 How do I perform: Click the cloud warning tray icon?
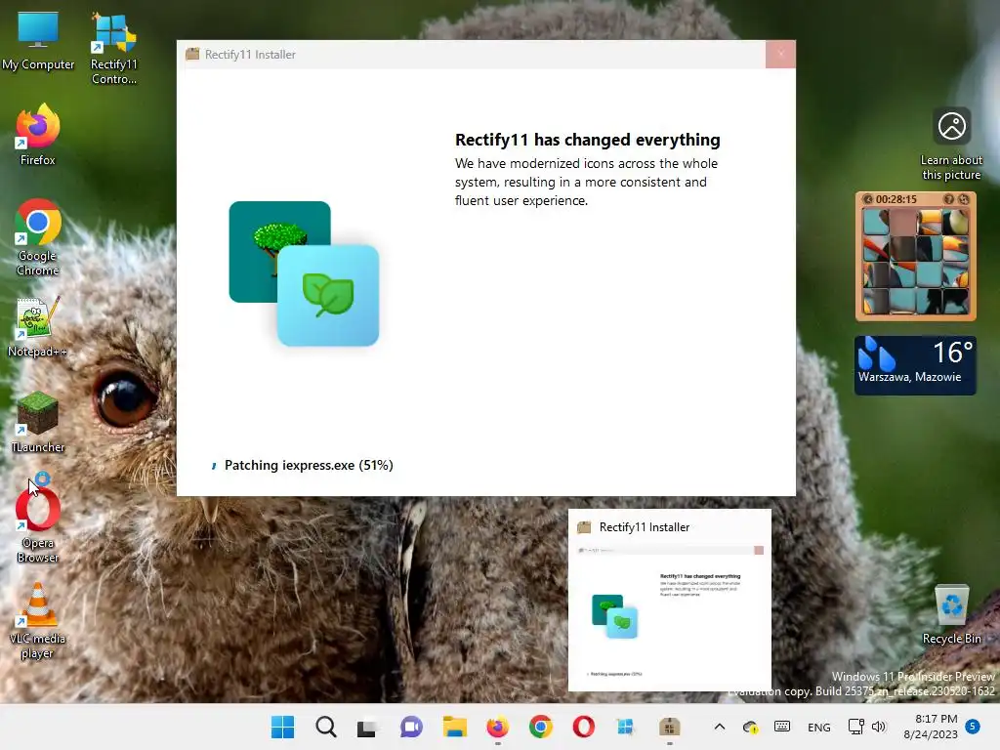751,727
